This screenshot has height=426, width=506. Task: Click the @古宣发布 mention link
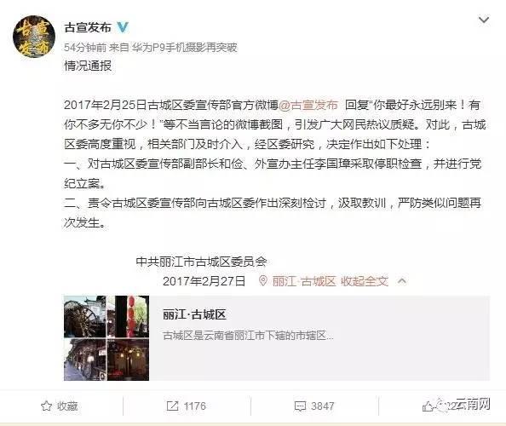tap(308, 105)
